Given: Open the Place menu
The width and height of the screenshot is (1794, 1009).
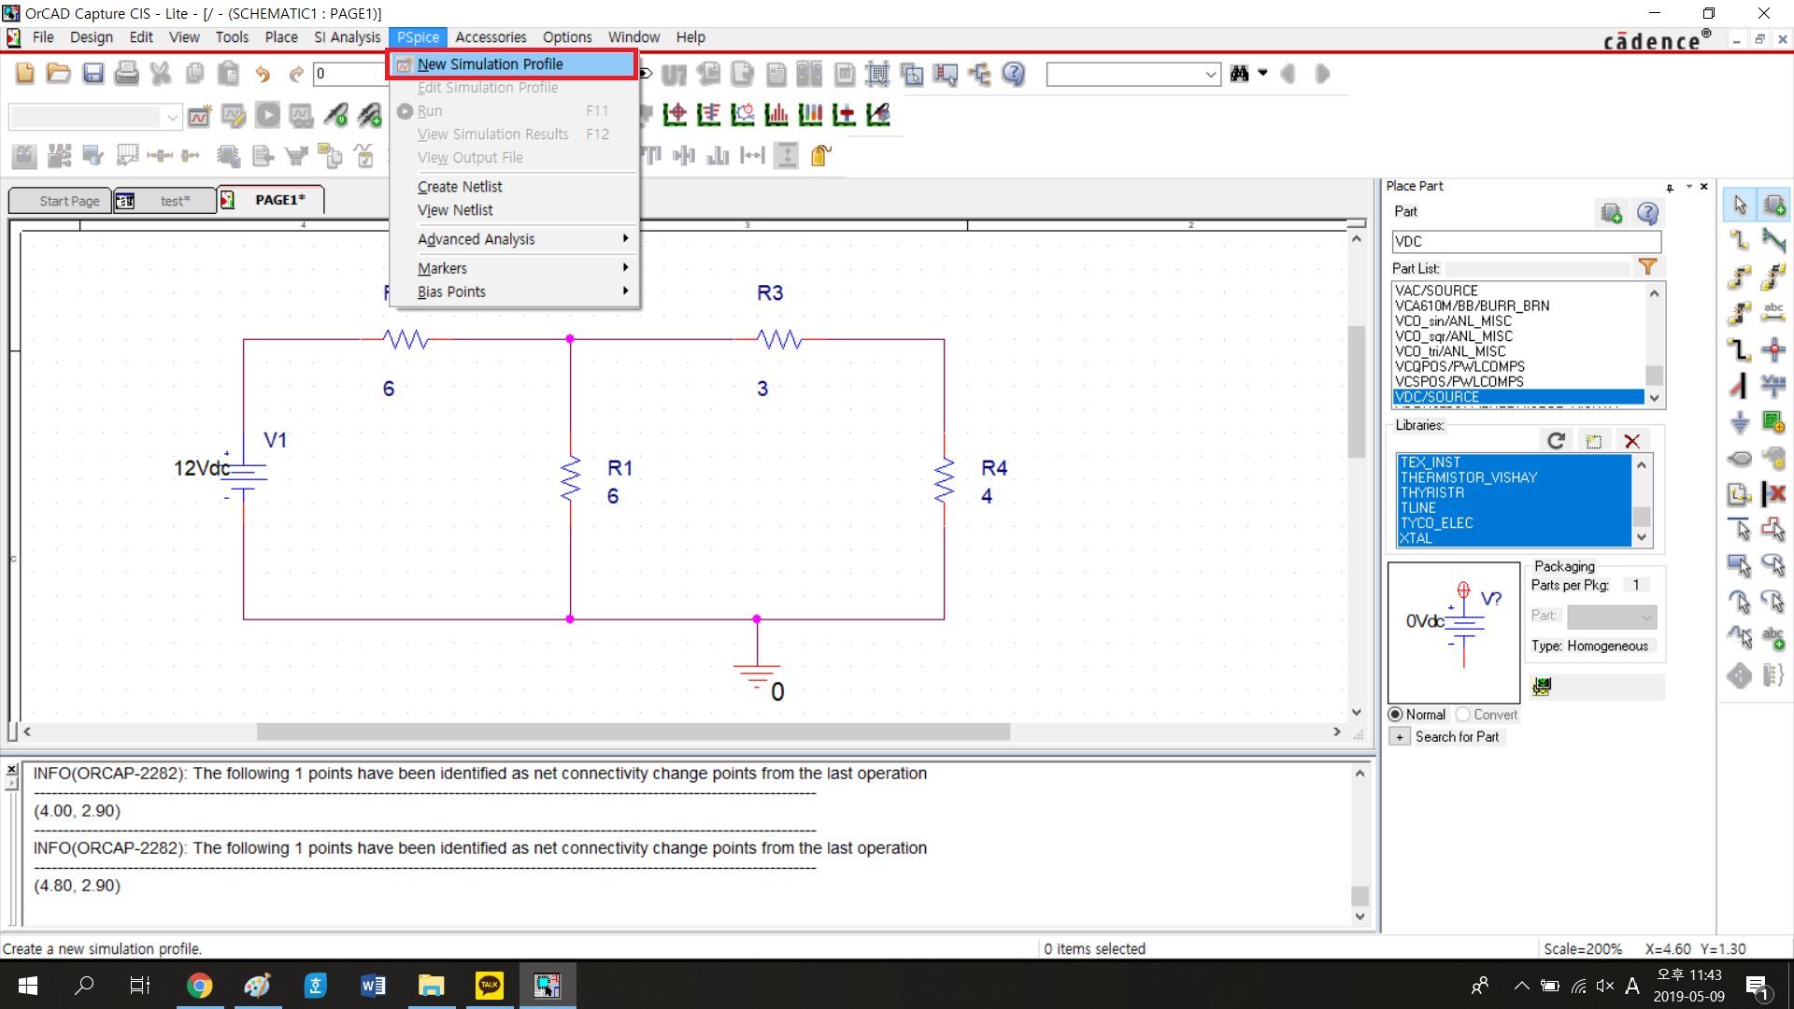Looking at the screenshot, I should 281,37.
